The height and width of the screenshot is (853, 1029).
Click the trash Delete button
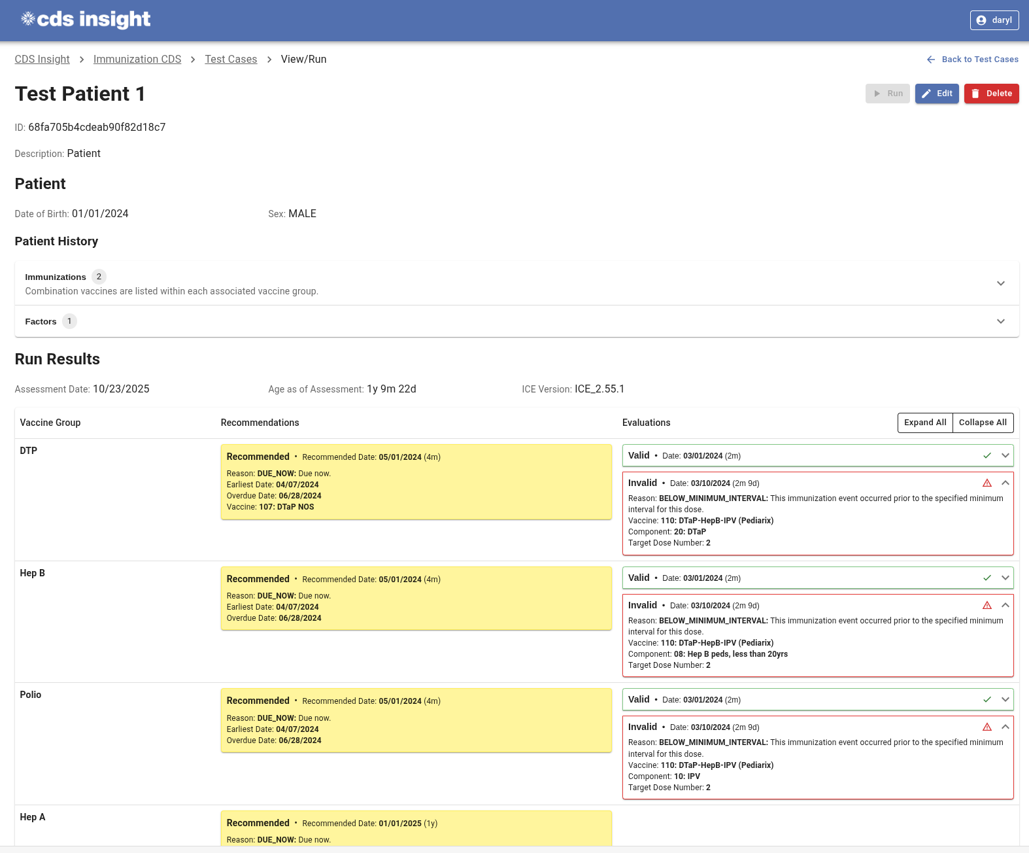click(991, 94)
